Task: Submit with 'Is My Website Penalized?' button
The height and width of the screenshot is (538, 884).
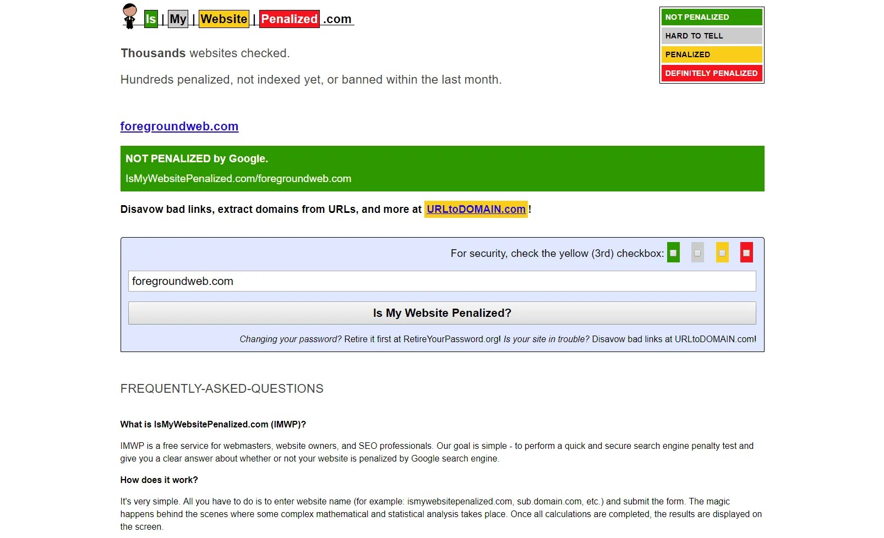Action: click(442, 313)
